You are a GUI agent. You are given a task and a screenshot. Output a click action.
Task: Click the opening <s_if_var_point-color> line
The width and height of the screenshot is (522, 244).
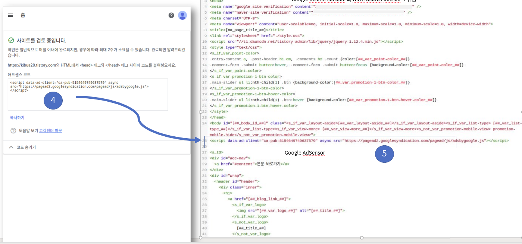click(x=234, y=53)
